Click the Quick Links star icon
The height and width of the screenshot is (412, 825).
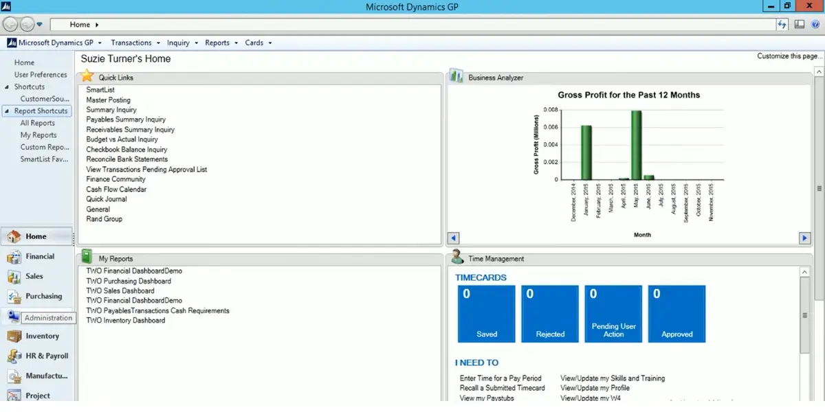pos(87,76)
